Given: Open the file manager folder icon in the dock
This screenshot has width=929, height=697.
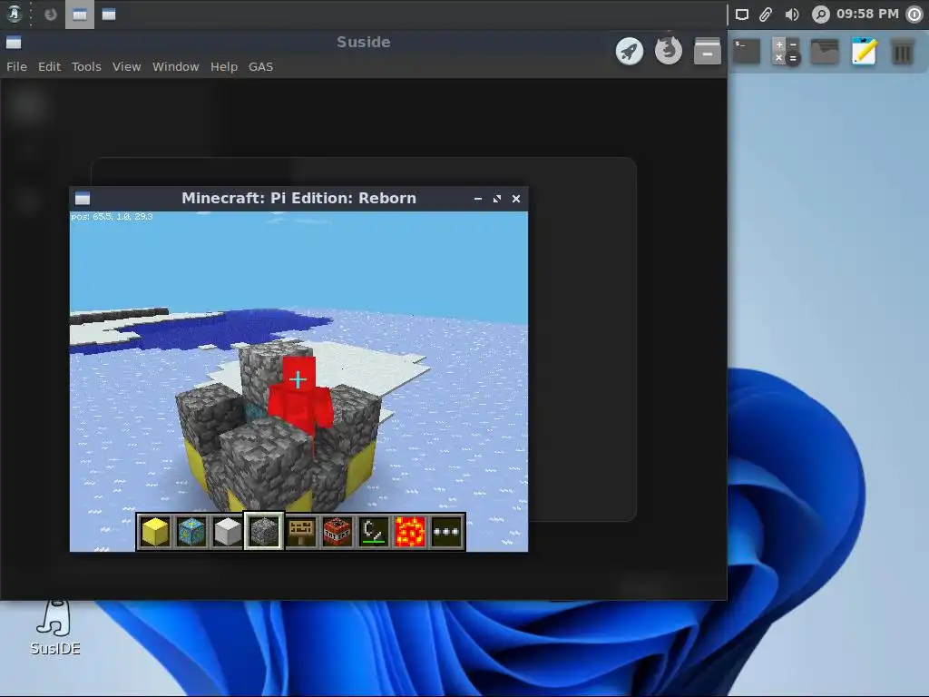Looking at the screenshot, I should pos(825,52).
